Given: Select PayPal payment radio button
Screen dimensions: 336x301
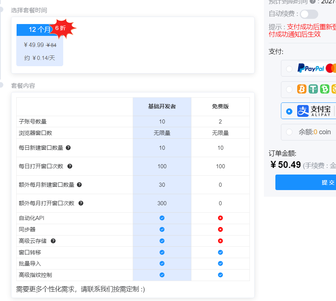Looking at the screenshot, I should click(289, 69).
